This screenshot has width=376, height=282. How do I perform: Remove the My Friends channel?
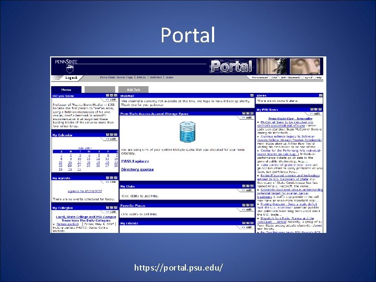click(252, 223)
